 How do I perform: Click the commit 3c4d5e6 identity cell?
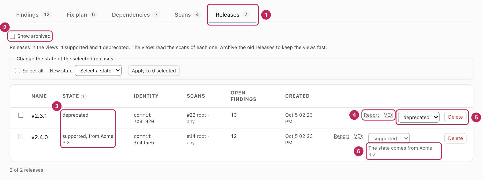(144, 139)
